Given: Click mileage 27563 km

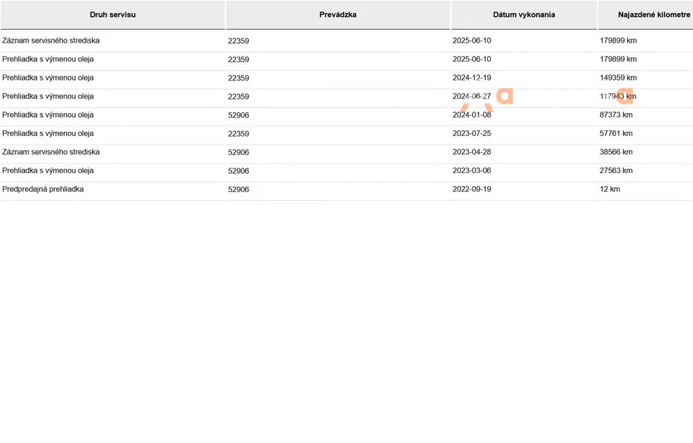Looking at the screenshot, I should pos(616,170).
